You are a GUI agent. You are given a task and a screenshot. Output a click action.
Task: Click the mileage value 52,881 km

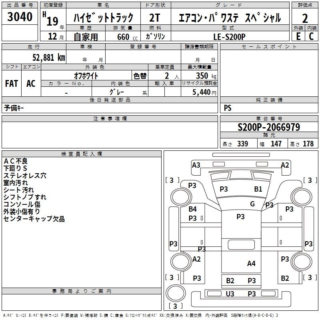[49, 57]
